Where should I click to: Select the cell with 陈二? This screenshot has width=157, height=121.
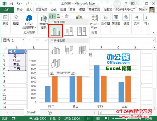click(x=17, y=56)
